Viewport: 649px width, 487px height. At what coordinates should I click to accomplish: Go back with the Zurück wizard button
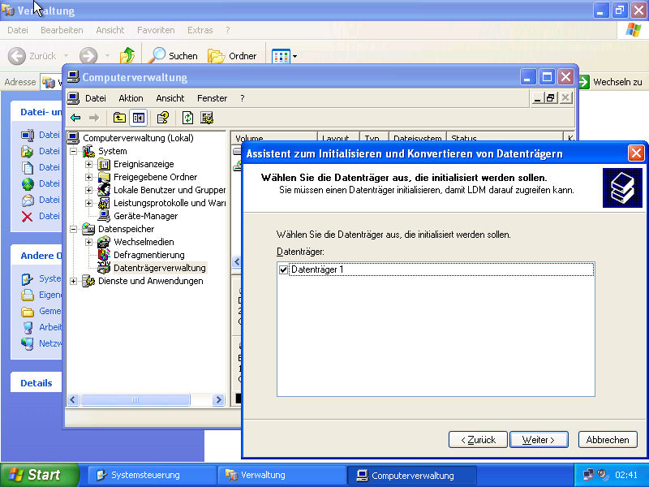coord(478,439)
